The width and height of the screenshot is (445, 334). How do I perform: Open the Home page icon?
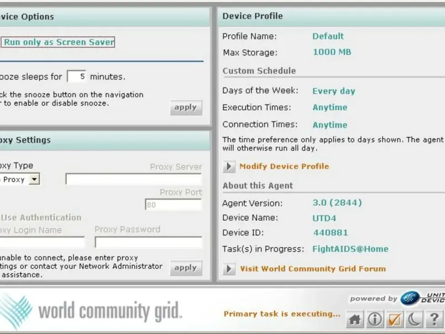click(355, 320)
